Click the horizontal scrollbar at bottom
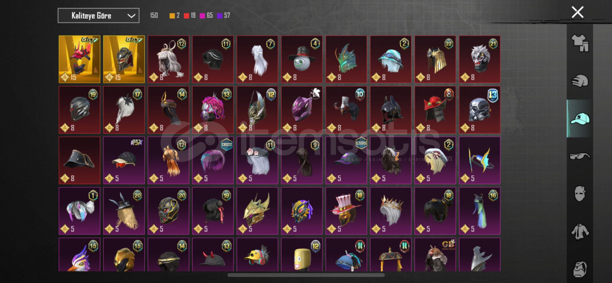The image size is (612, 283). click(x=306, y=275)
